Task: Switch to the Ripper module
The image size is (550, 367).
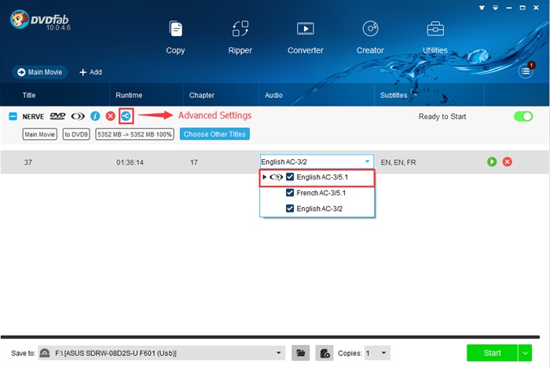Action: tap(240, 38)
